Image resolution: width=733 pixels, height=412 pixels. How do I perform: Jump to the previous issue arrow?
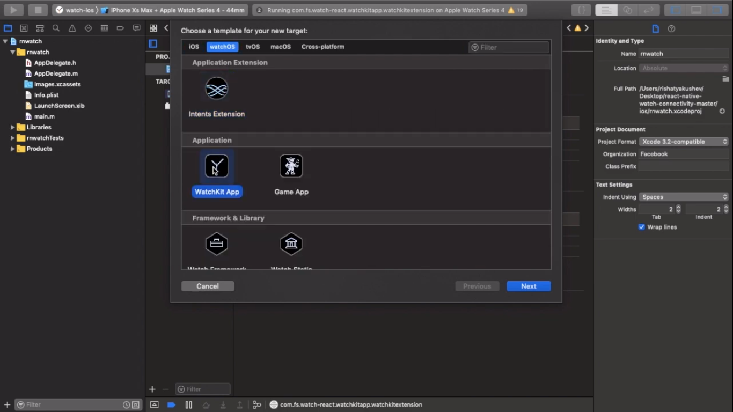[569, 28]
